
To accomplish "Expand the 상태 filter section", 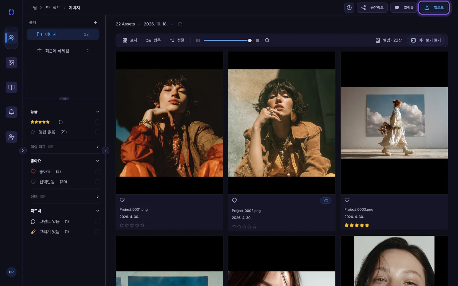I will [98, 197].
